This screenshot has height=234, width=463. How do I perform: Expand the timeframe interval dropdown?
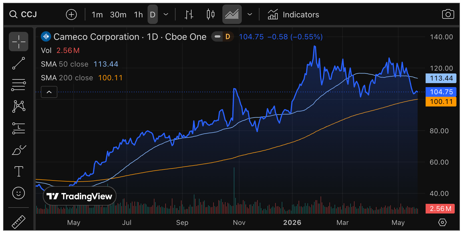pyautogui.click(x=166, y=15)
